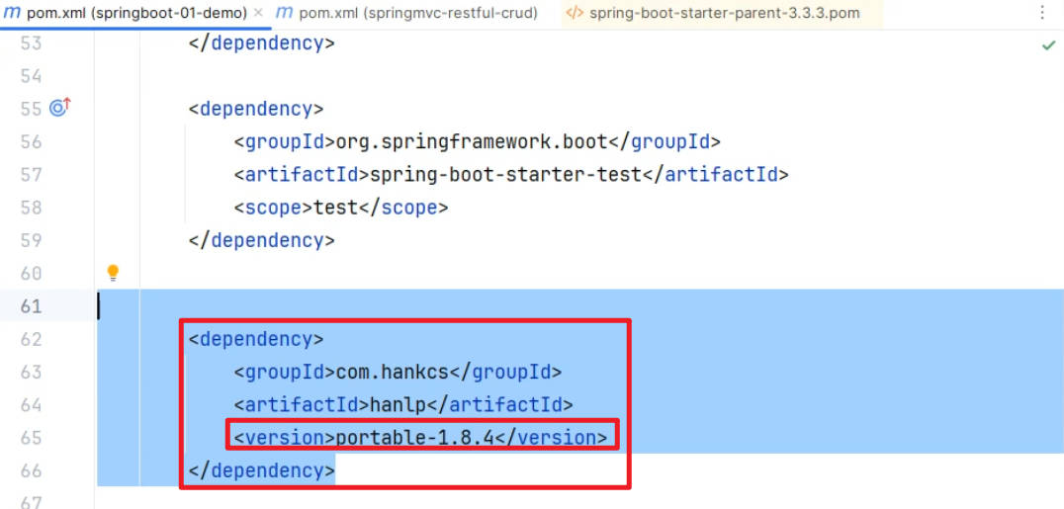This screenshot has height=509, width=1064.
Task: Click the yellow lightbulb intention icon
Action: point(113,273)
